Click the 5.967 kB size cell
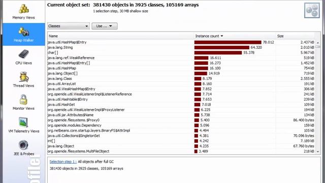The image size is (325, 183). coord(307,53)
